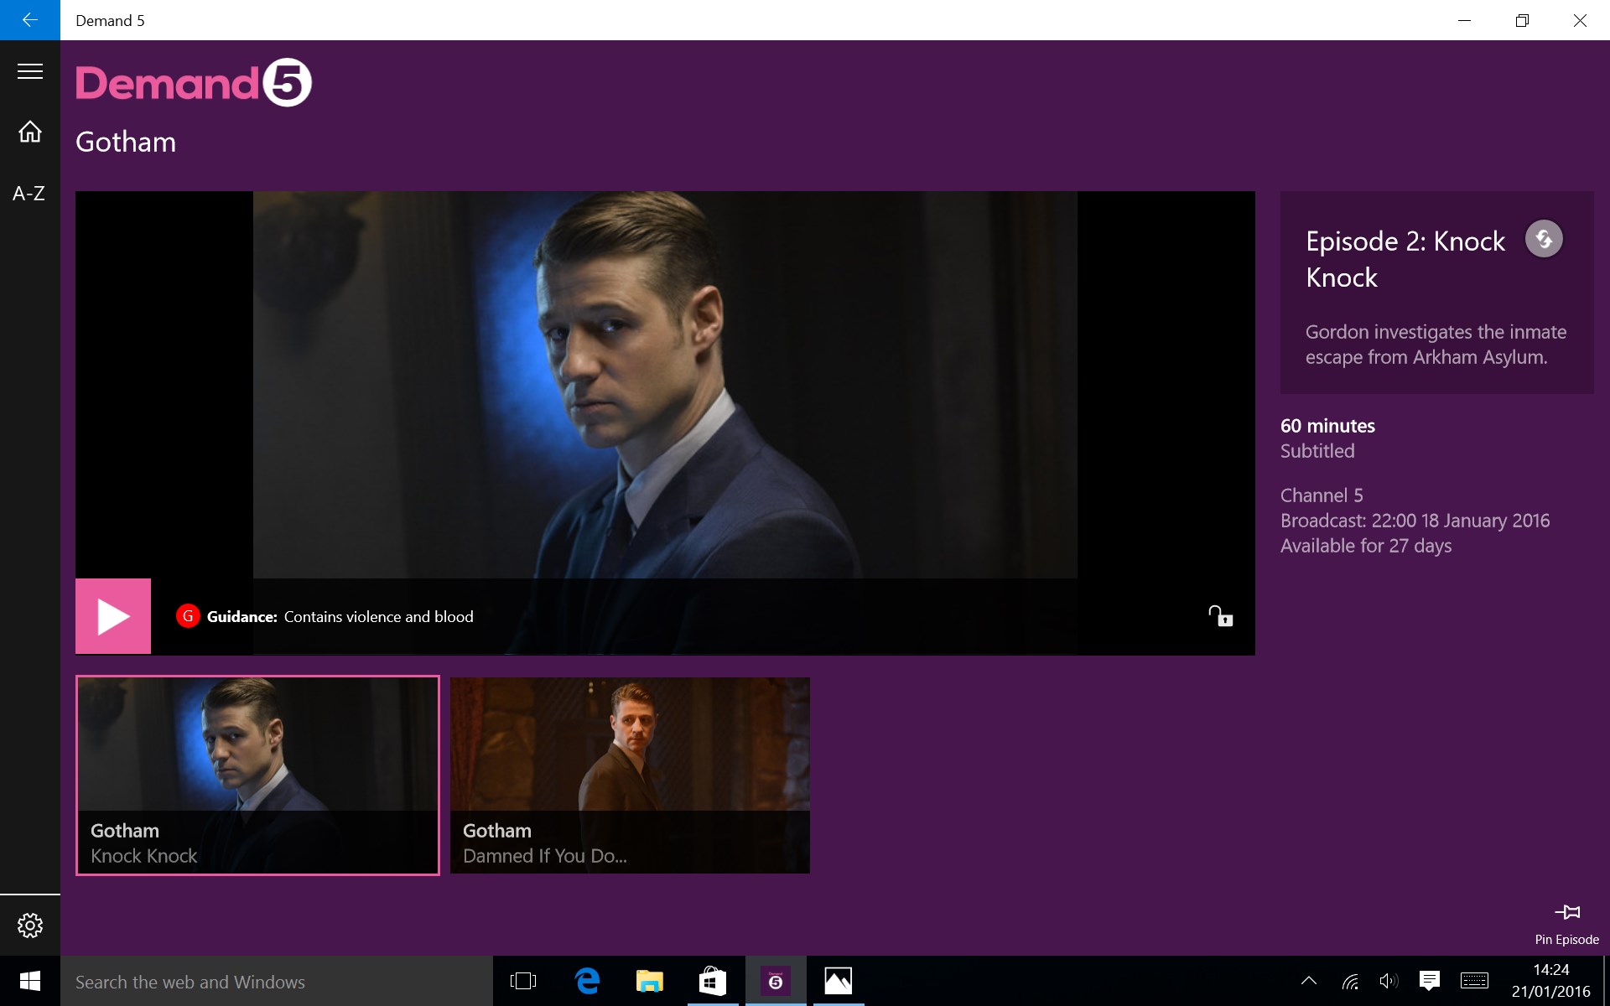
Task: Launch Microsoft Edge from taskbar
Action: [x=587, y=981]
